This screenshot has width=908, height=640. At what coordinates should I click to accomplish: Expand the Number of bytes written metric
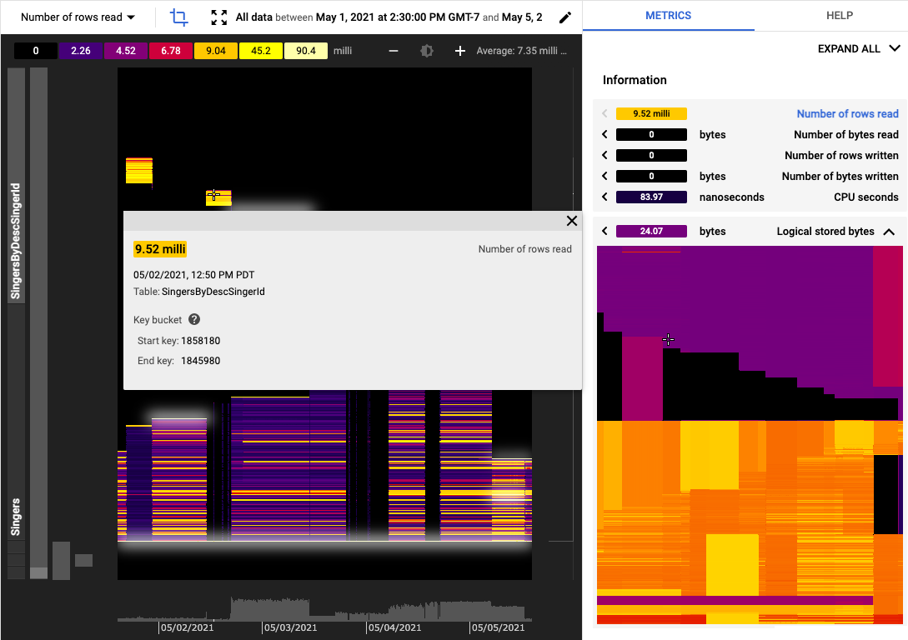(603, 176)
